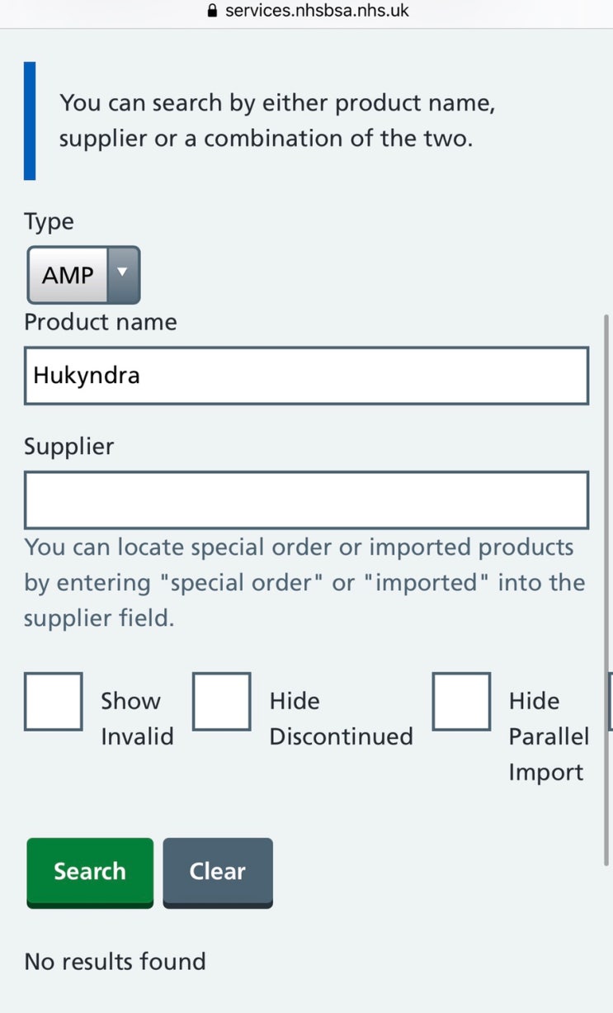Click the "Product name" field label
The height and width of the screenshot is (1013, 613).
[x=101, y=322]
